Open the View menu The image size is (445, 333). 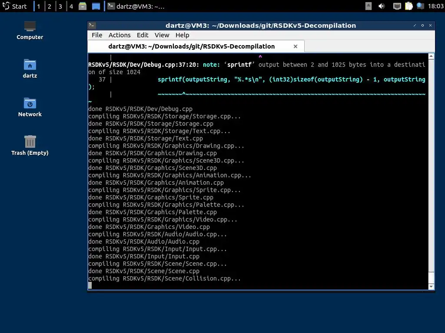[162, 35]
